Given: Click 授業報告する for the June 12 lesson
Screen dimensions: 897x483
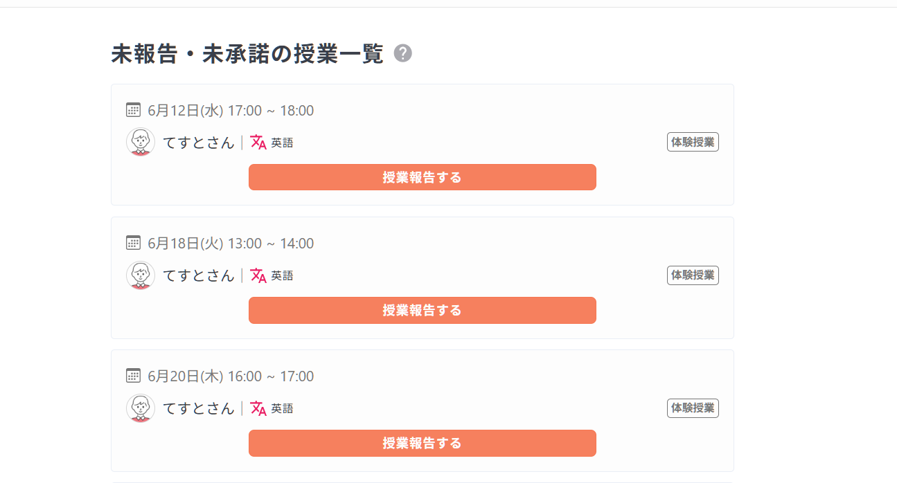Looking at the screenshot, I should coord(423,177).
